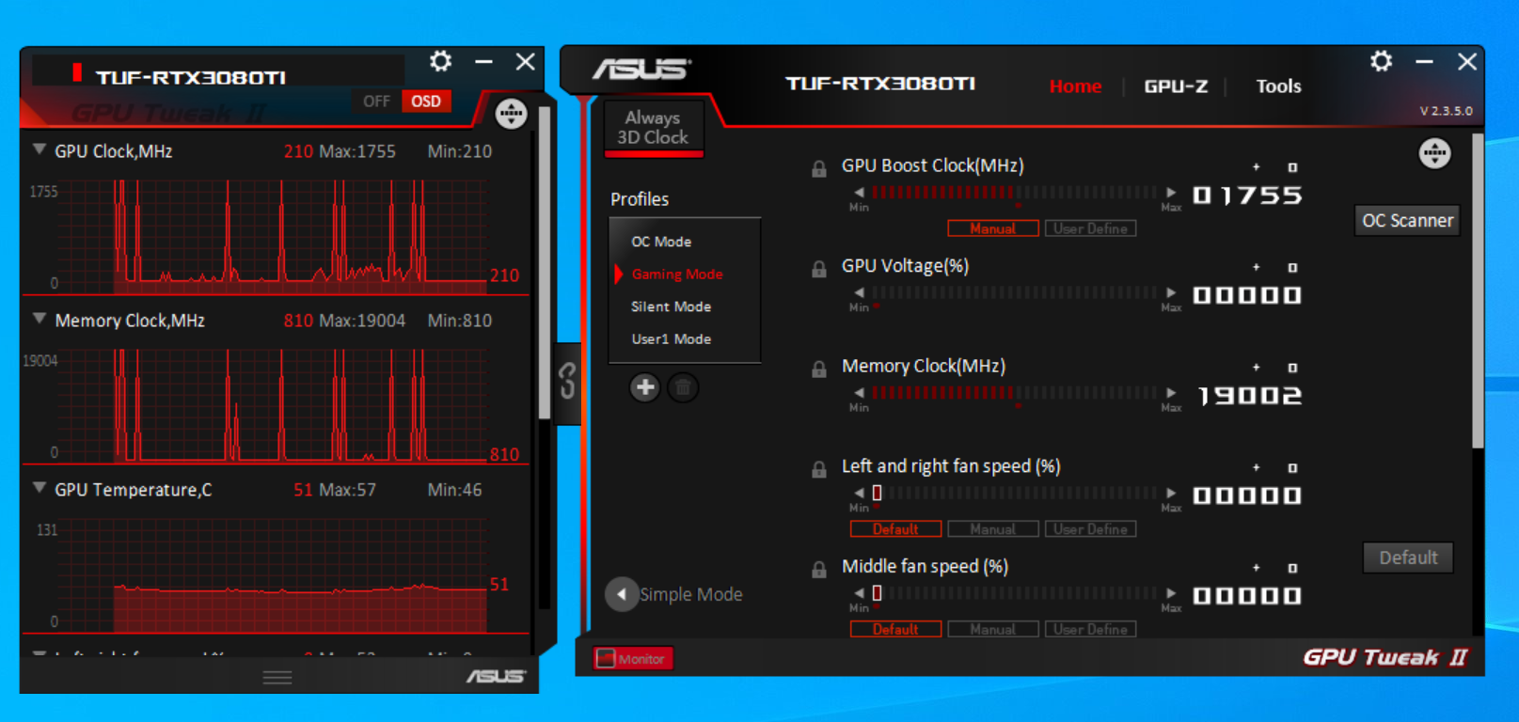Viewport: 1519px width, 722px height.
Task: Open the Tools tab
Action: point(1278,86)
